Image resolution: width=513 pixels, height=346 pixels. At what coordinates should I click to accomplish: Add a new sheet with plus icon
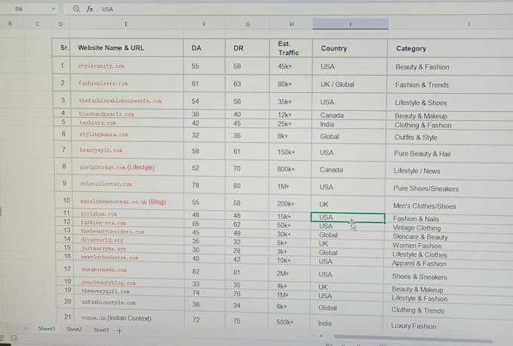(119, 331)
